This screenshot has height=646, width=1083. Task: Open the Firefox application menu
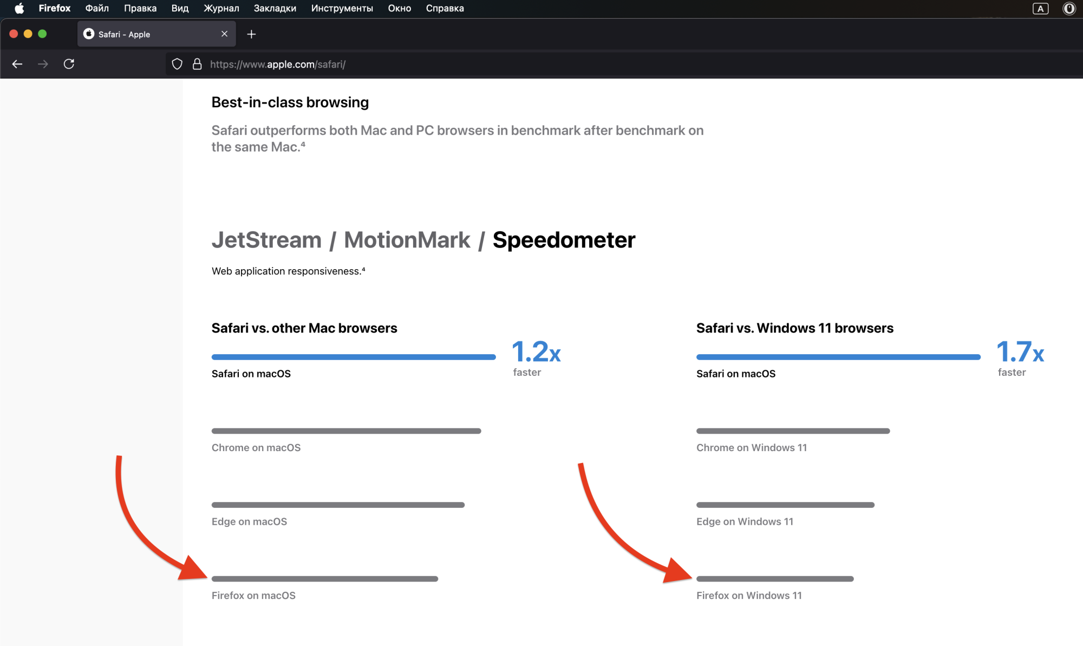pos(55,8)
